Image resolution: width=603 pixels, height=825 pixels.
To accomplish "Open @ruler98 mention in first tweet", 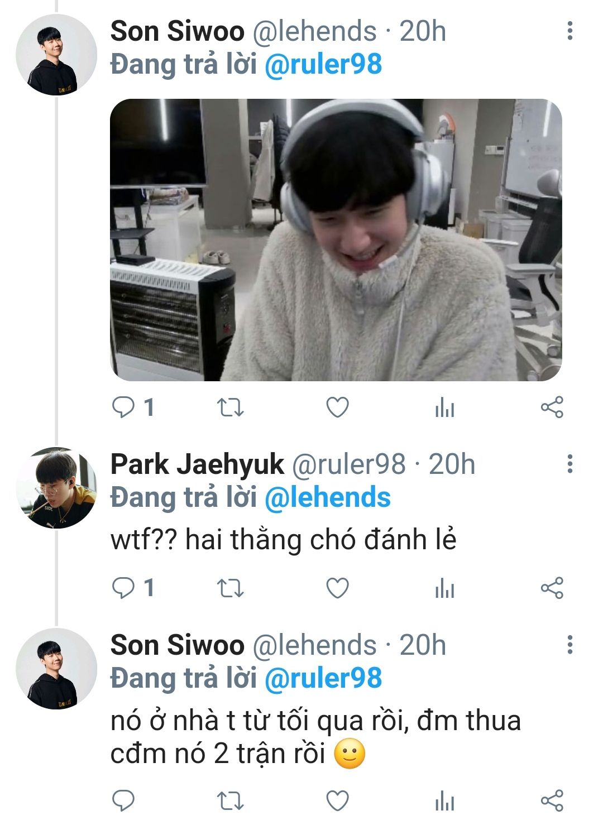I will pos(323,64).
